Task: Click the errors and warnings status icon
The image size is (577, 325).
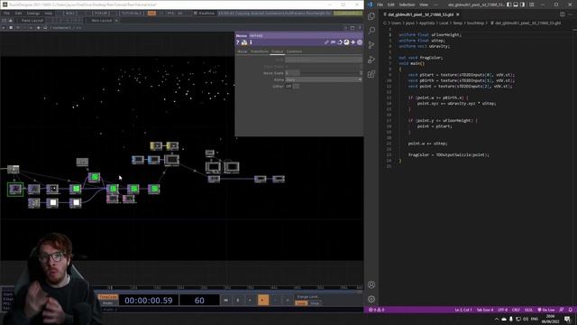Action: (x=377, y=310)
